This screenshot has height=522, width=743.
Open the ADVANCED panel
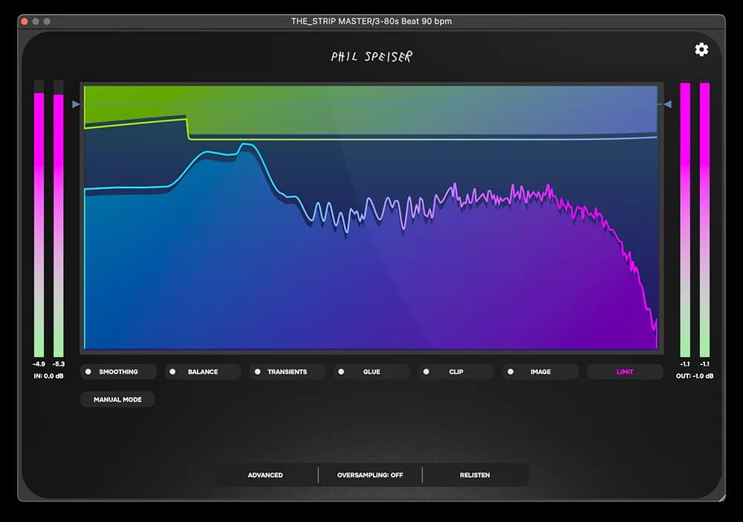[x=265, y=475]
